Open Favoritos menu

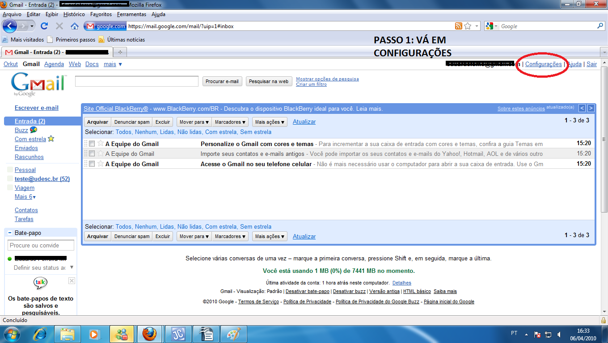101,14
